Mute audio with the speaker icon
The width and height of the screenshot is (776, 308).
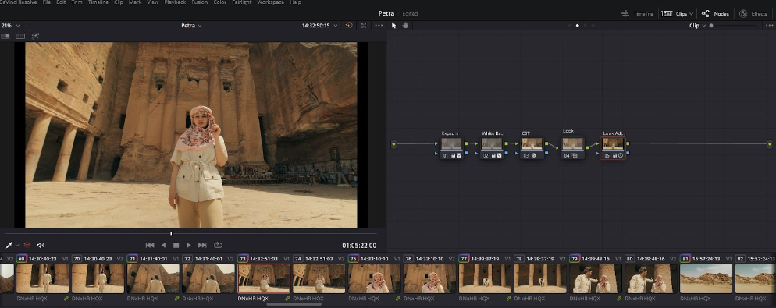[x=41, y=245]
